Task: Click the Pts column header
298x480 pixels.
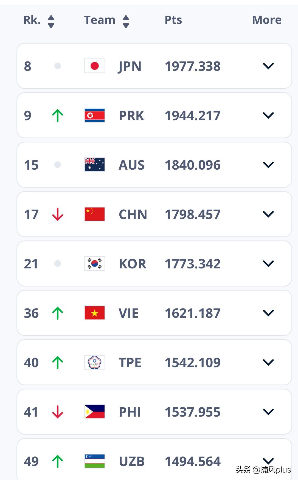Action: [x=173, y=20]
